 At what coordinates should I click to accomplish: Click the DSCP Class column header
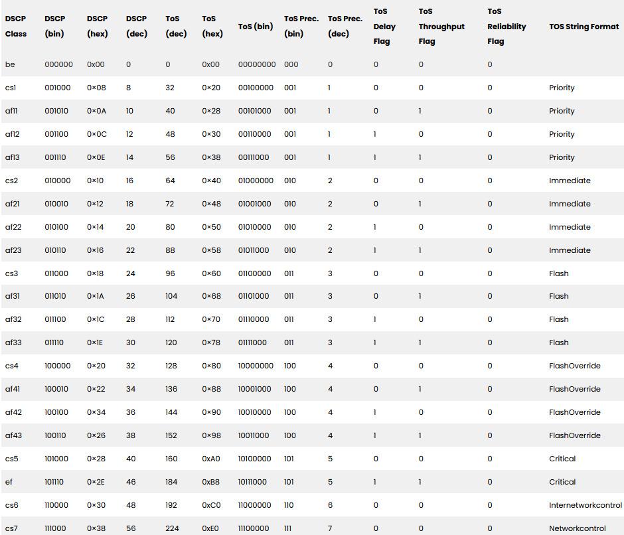(16, 26)
